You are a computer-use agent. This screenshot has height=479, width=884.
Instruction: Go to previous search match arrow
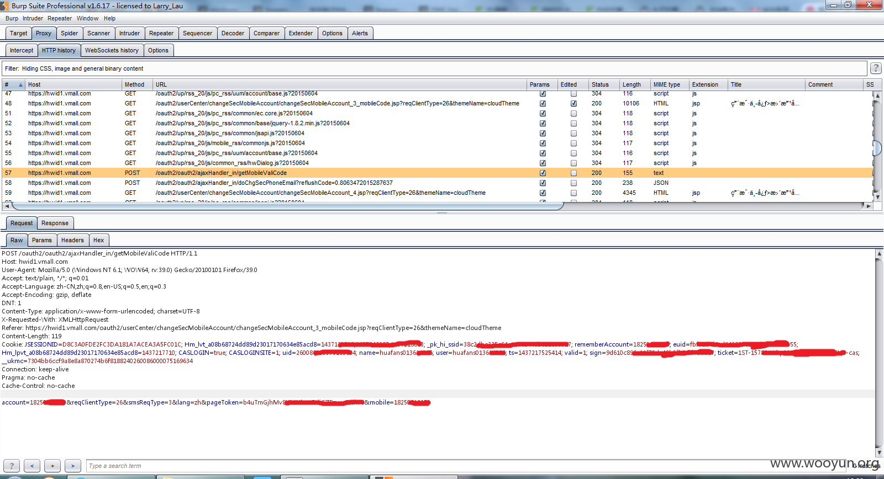click(x=32, y=466)
